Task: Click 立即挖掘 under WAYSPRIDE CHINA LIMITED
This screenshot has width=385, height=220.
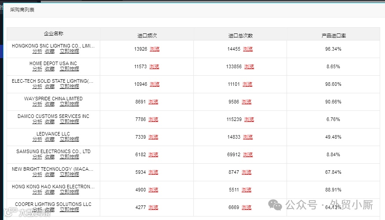Action: tap(69, 104)
